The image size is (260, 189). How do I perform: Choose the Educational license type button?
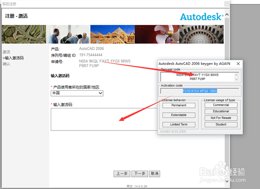tap(221, 111)
